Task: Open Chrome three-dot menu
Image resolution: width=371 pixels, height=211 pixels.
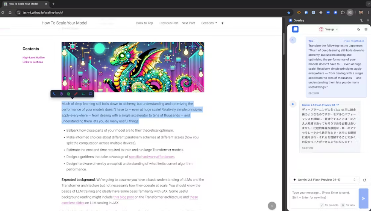Action: coord(368,13)
